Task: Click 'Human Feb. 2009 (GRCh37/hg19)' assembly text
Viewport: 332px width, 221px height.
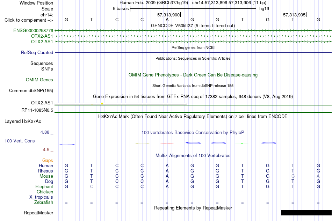Action: pyautogui.click(x=154, y=3)
